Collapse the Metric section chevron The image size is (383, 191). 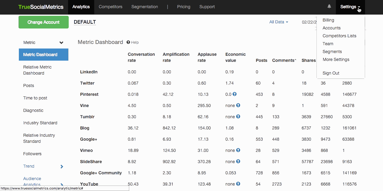click(x=61, y=43)
